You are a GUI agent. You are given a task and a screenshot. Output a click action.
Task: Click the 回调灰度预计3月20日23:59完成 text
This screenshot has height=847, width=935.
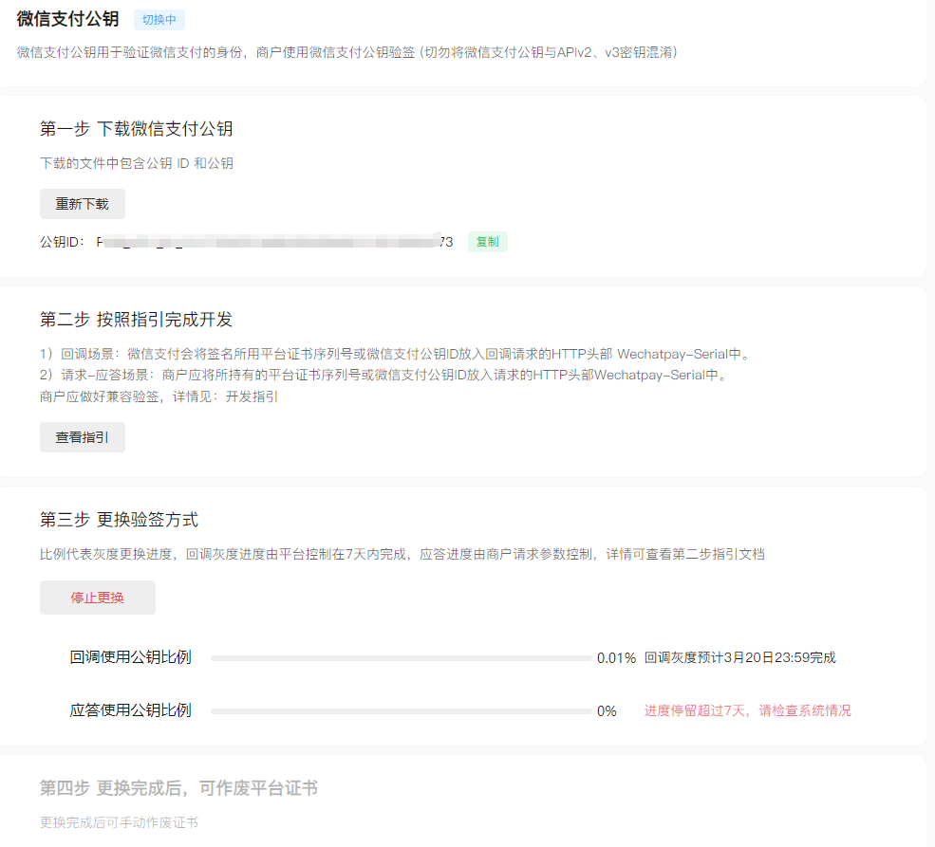740,657
